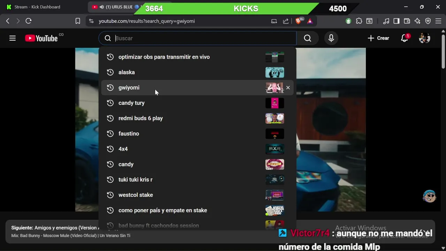This screenshot has height=251, width=446.
Task: Select the 'faustino' suggestion
Action: [x=197, y=134]
